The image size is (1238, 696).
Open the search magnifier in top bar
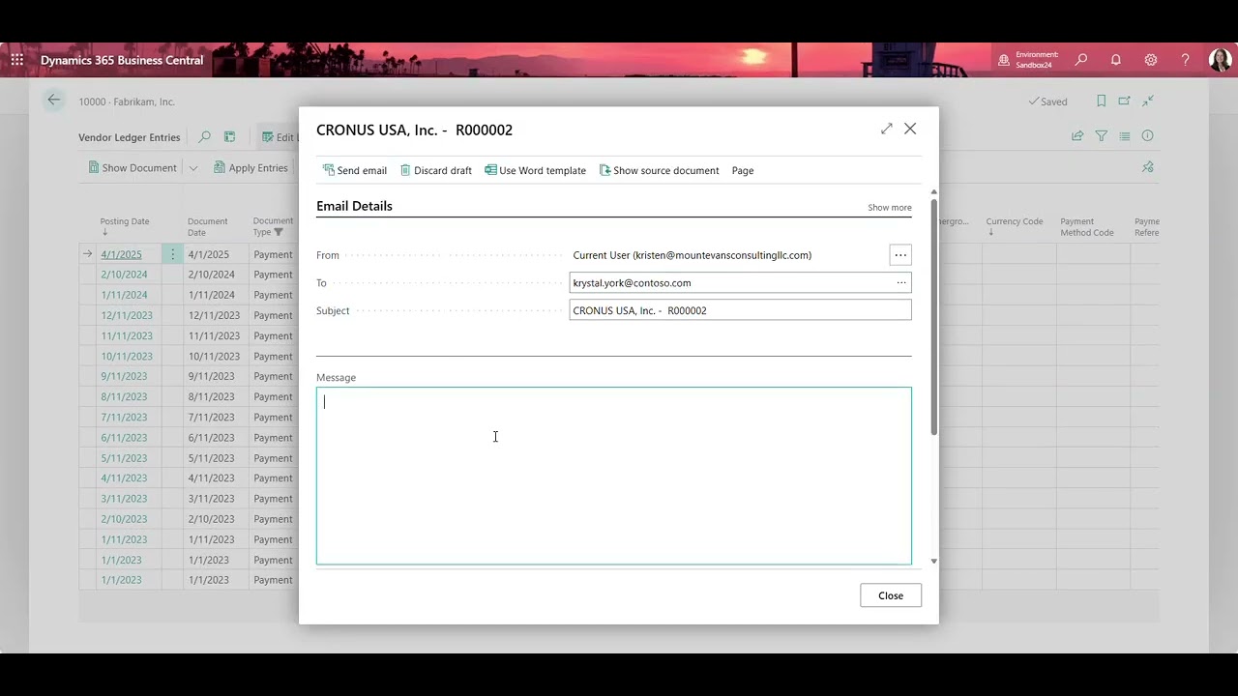point(1081,60)
